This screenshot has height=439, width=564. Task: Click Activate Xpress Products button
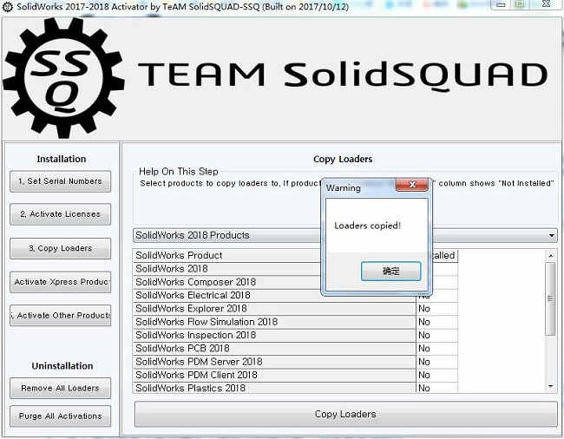pyautogui.click(x=60, y=282)
